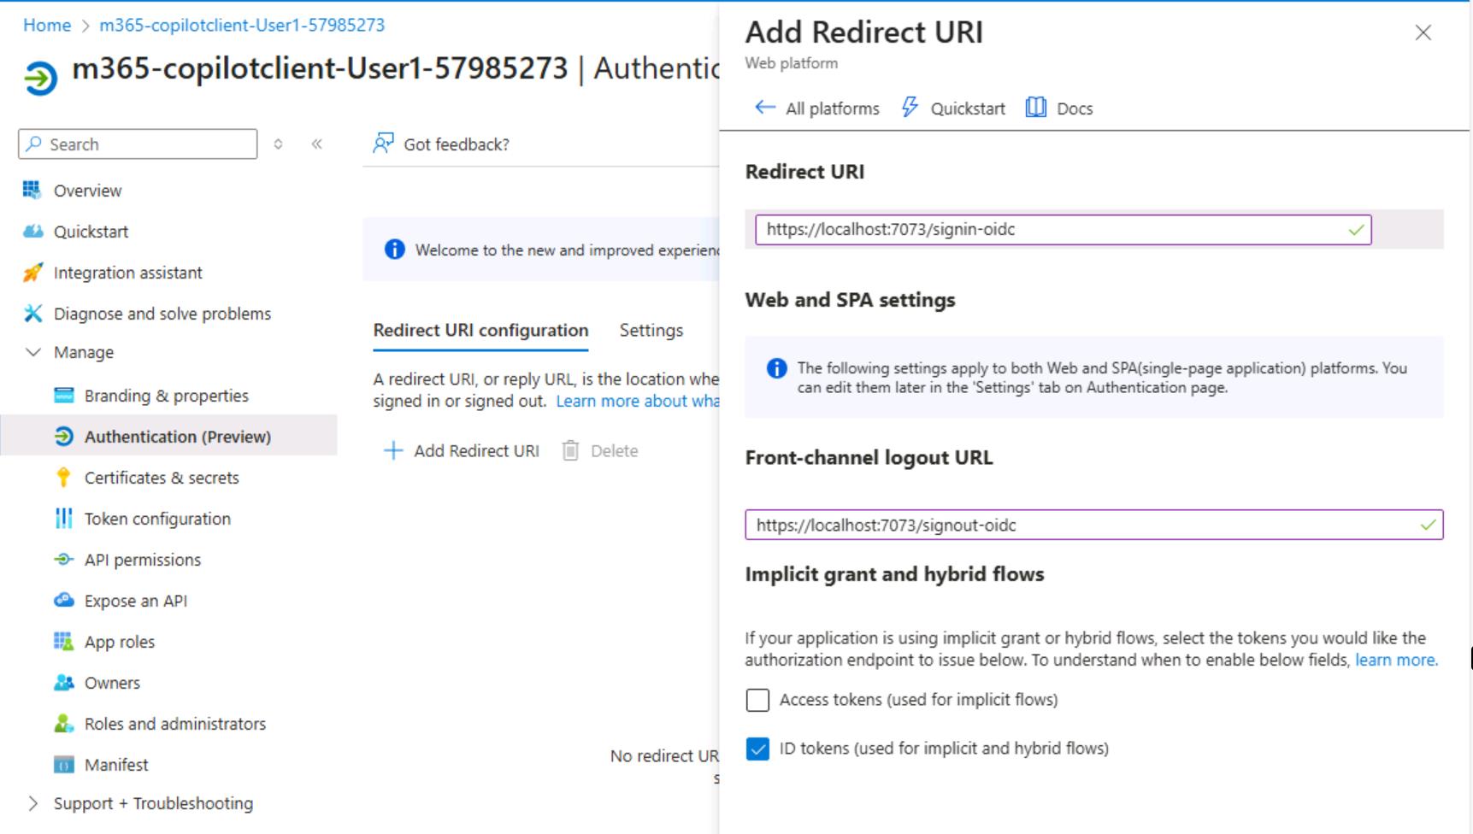Click the Got feedback icon

383,144
